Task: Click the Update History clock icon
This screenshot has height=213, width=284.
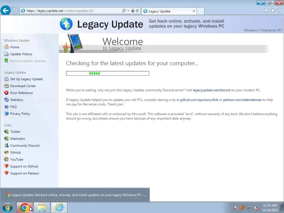Action: click(x=6, y=54)
